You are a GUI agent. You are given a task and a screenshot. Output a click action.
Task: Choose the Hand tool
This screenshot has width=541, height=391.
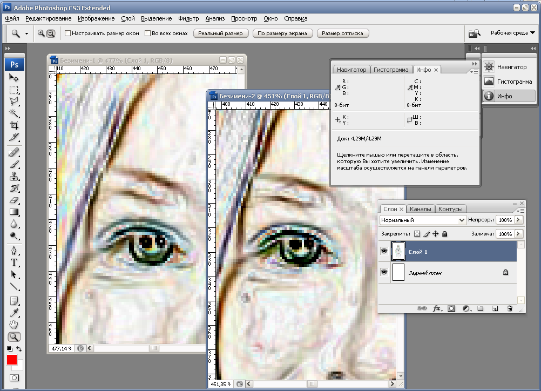coord(14,325)
